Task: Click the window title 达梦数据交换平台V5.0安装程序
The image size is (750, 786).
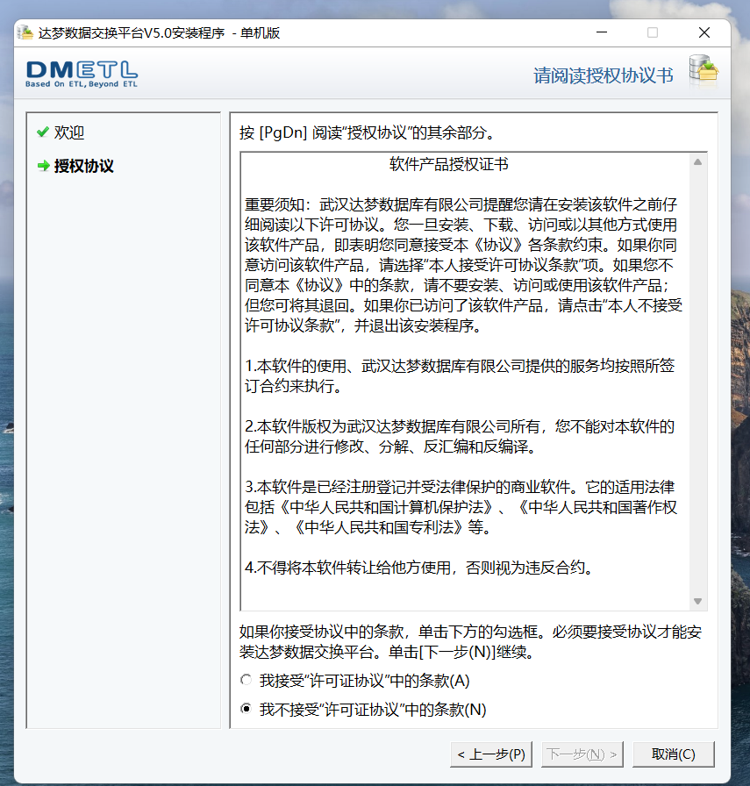Action: click(132, 33)
